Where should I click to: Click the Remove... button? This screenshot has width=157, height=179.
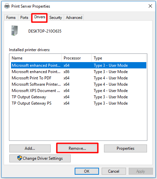77,148
